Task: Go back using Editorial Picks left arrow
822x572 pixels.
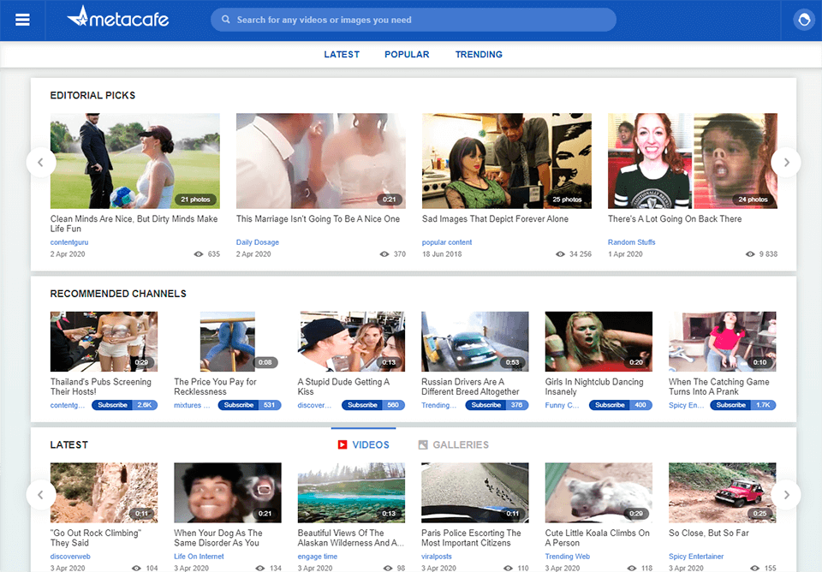Action: pyautogui.click(x=40, y=162)
